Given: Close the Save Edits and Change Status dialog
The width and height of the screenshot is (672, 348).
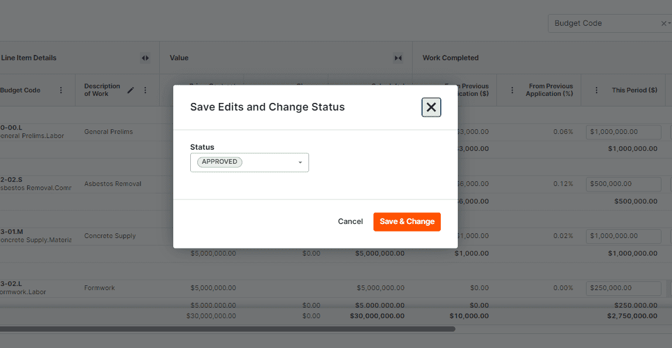Looking at the screenshot, I should click(x=431, y=107).
